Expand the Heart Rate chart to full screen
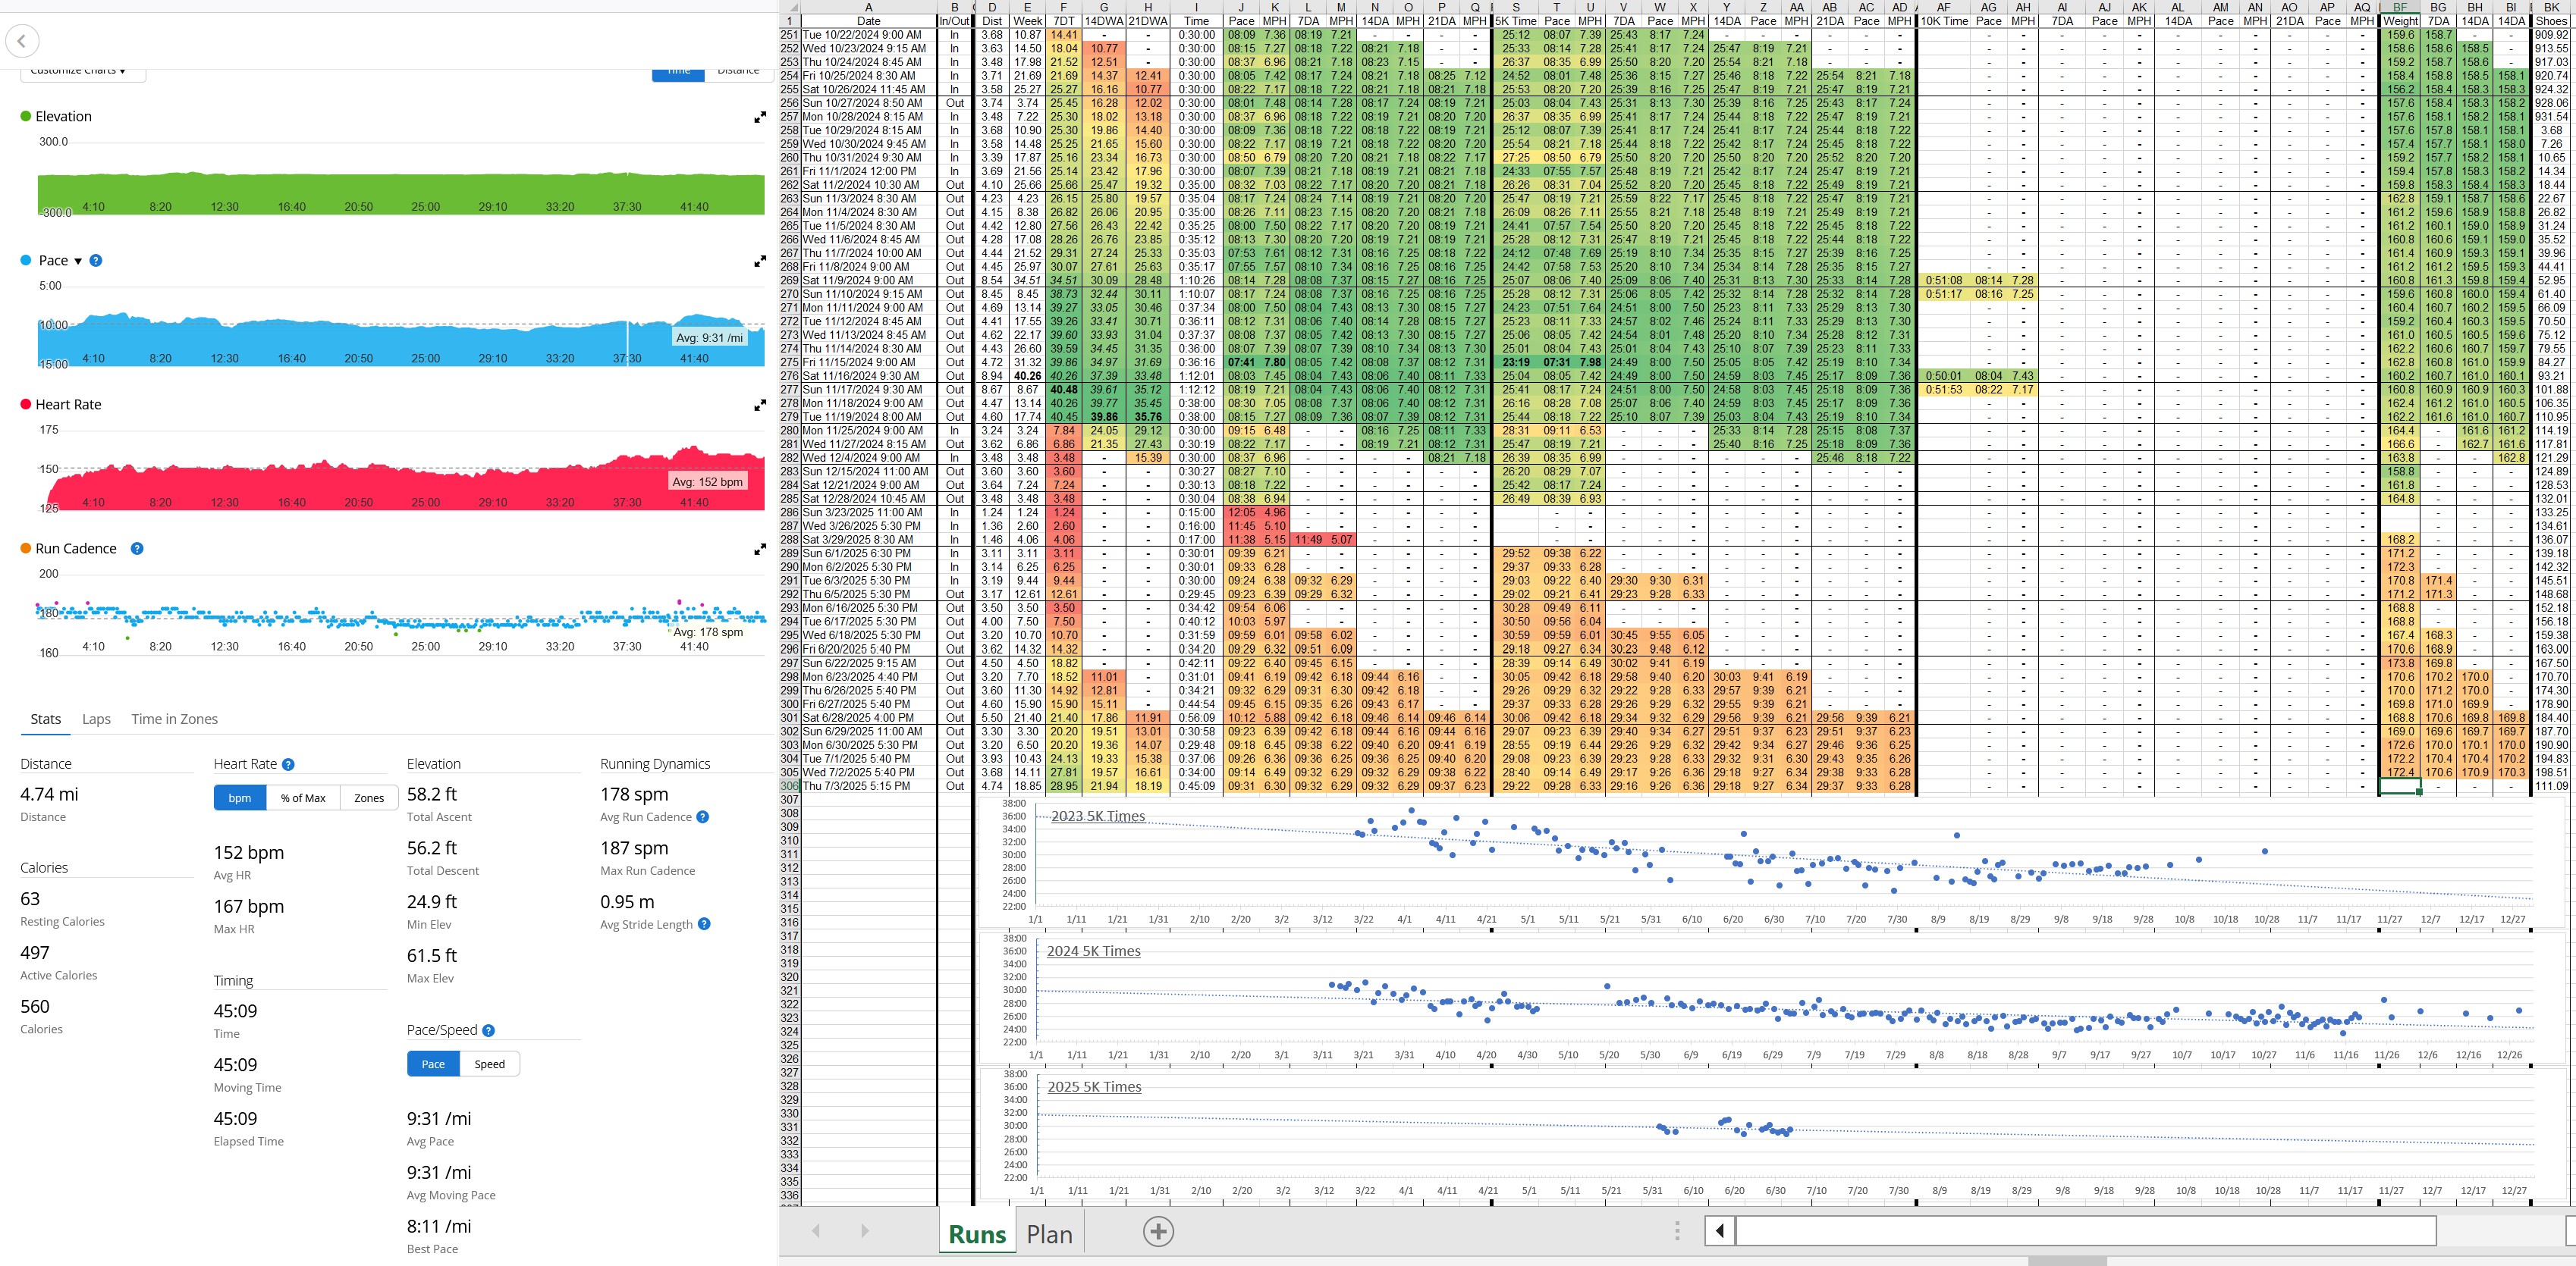The image size is (2576, 1266). pyautogui.click(x=760, y=406)
